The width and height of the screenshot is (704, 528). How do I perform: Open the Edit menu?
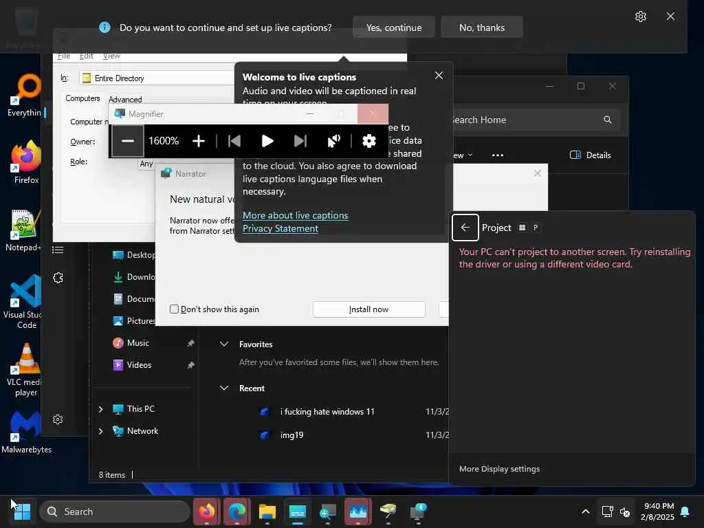coord(86,56)
